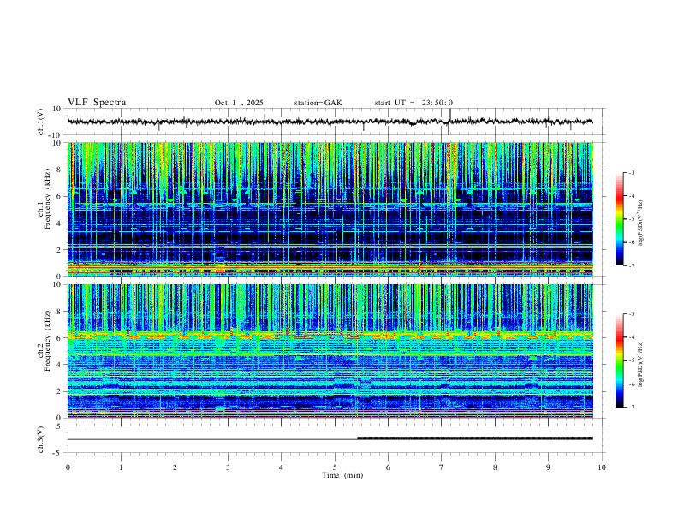The height and width of the screenshot is (524, 678).
Task: Click the "5" tick on the ch.3(V) axis
Action: click(x=60, y=426)
